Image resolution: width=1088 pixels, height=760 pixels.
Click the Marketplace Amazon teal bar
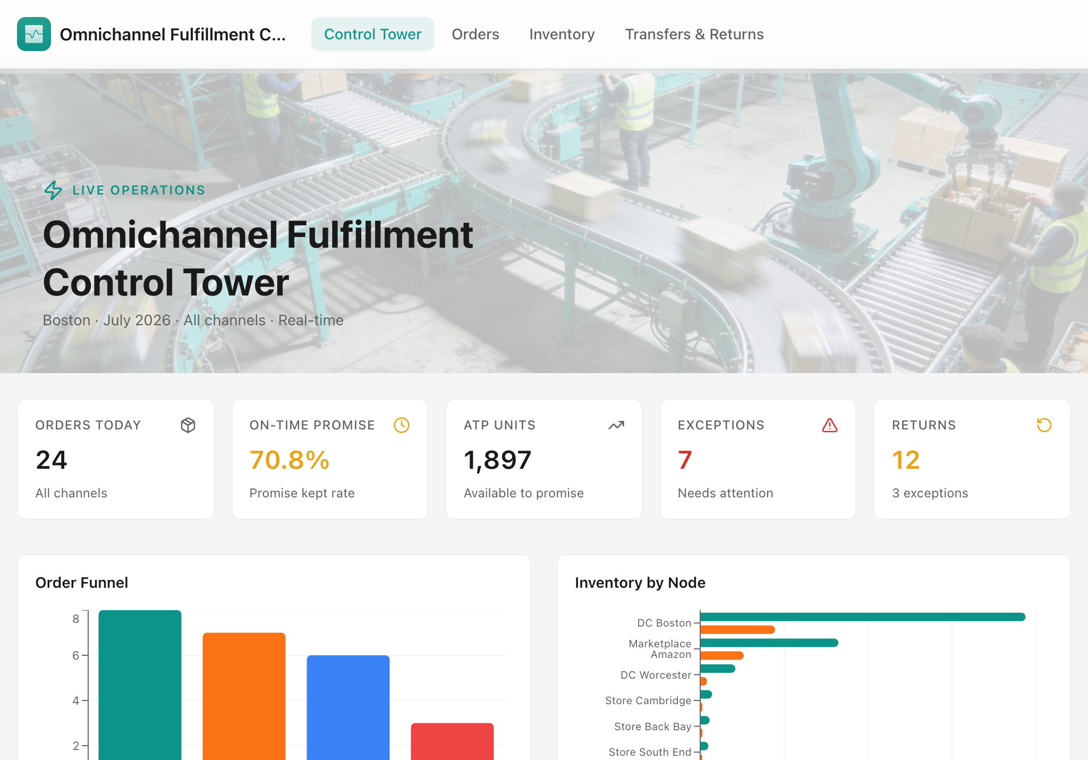tap(769, 643)
